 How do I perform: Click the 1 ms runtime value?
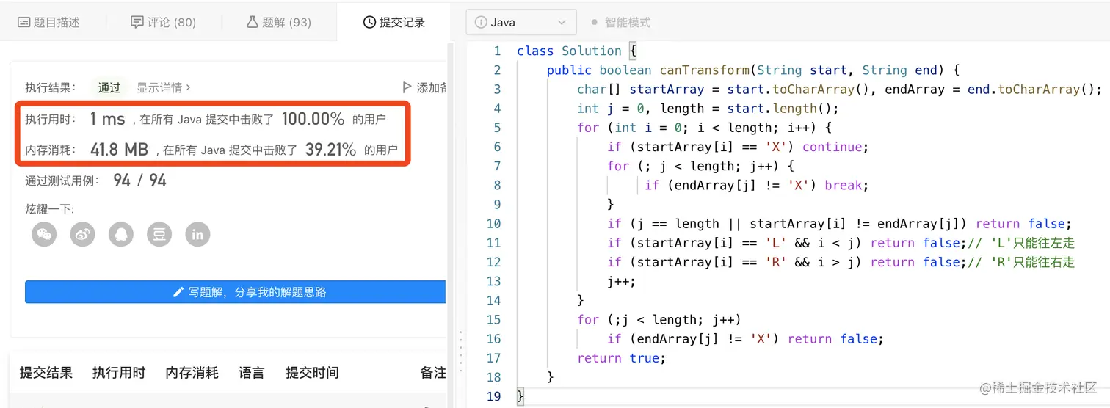coord(108,119)
